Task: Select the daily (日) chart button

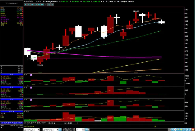Action: (x=46, y=5)
